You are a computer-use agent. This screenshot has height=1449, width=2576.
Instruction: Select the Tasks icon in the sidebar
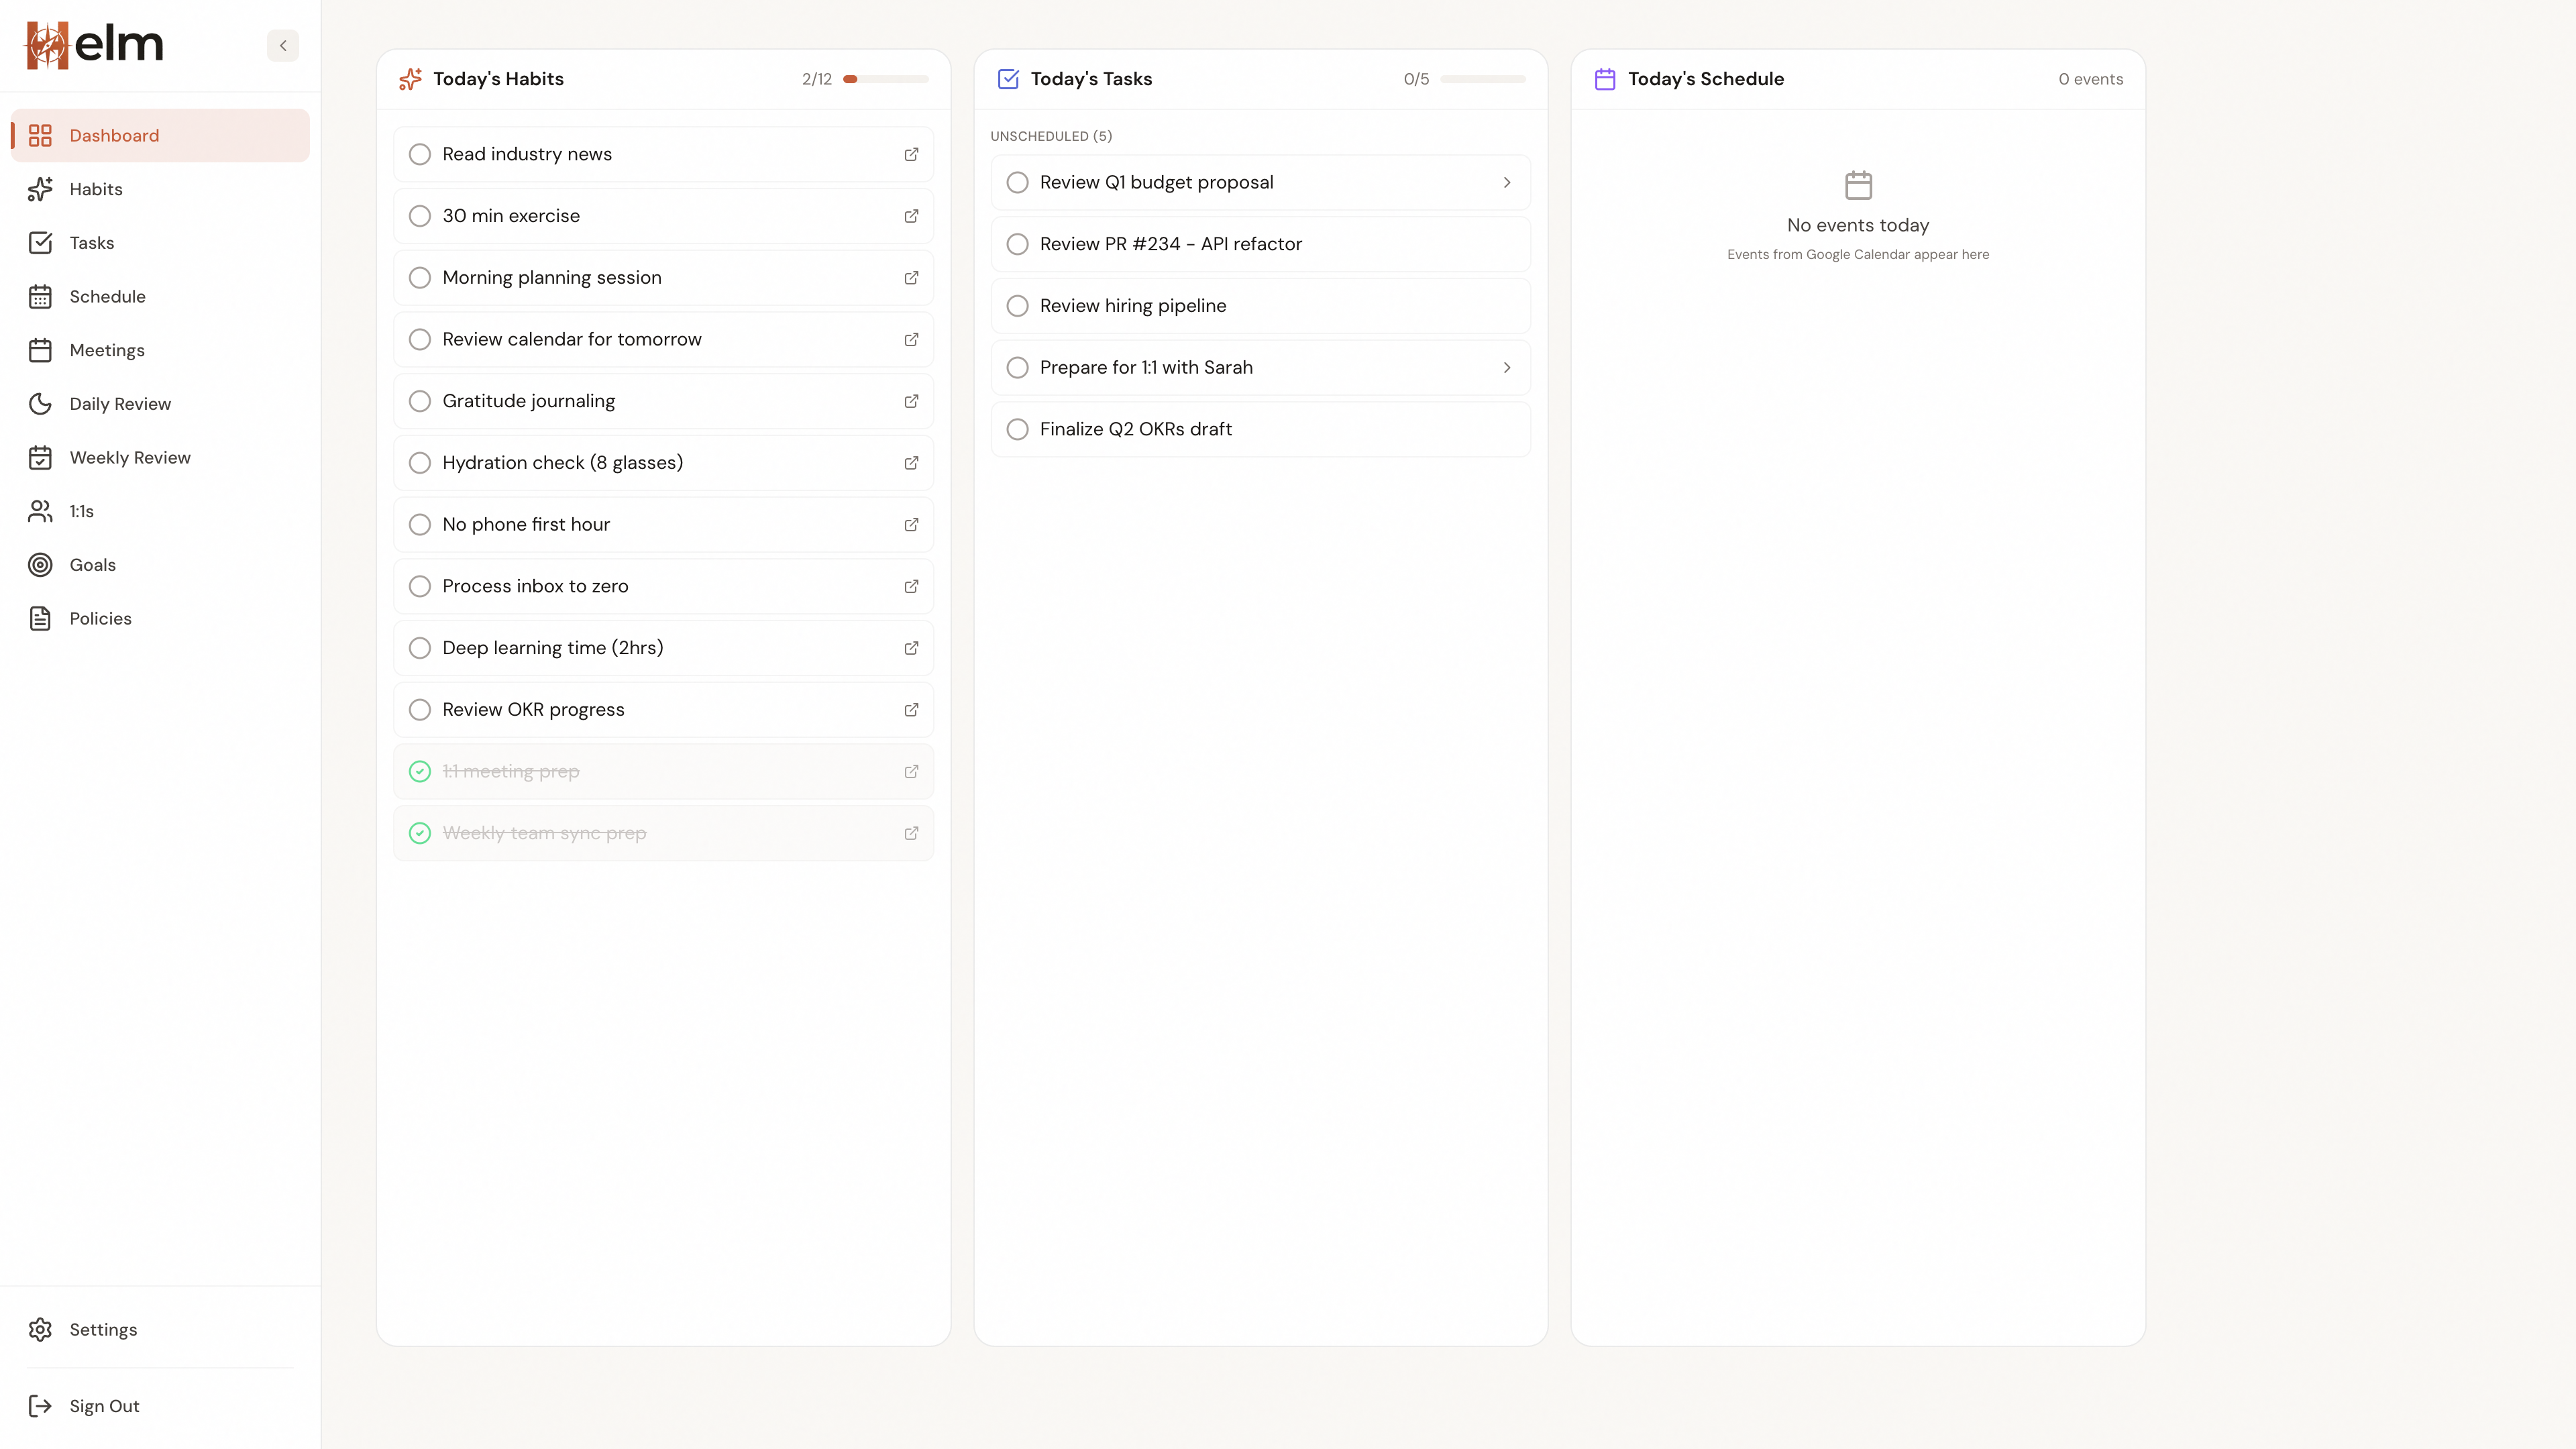(x=40, y=242)
